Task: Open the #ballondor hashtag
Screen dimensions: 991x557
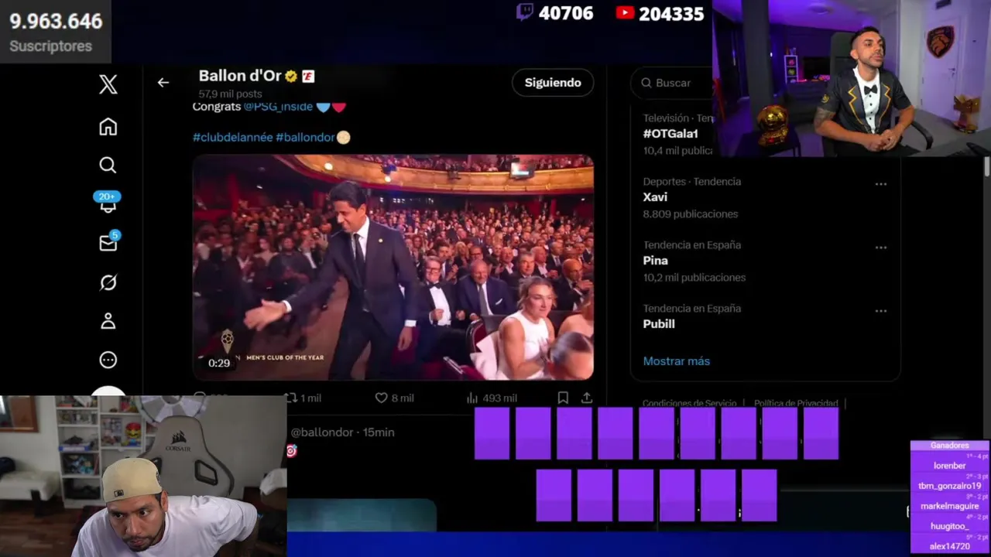Action: click(x=305, y=137)
